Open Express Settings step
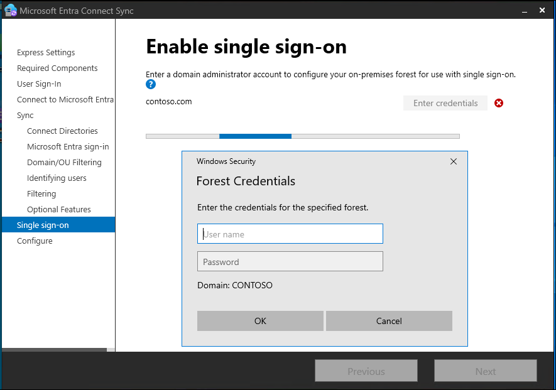The height and width of the screenshot is (390, 556). pos(46,53)
